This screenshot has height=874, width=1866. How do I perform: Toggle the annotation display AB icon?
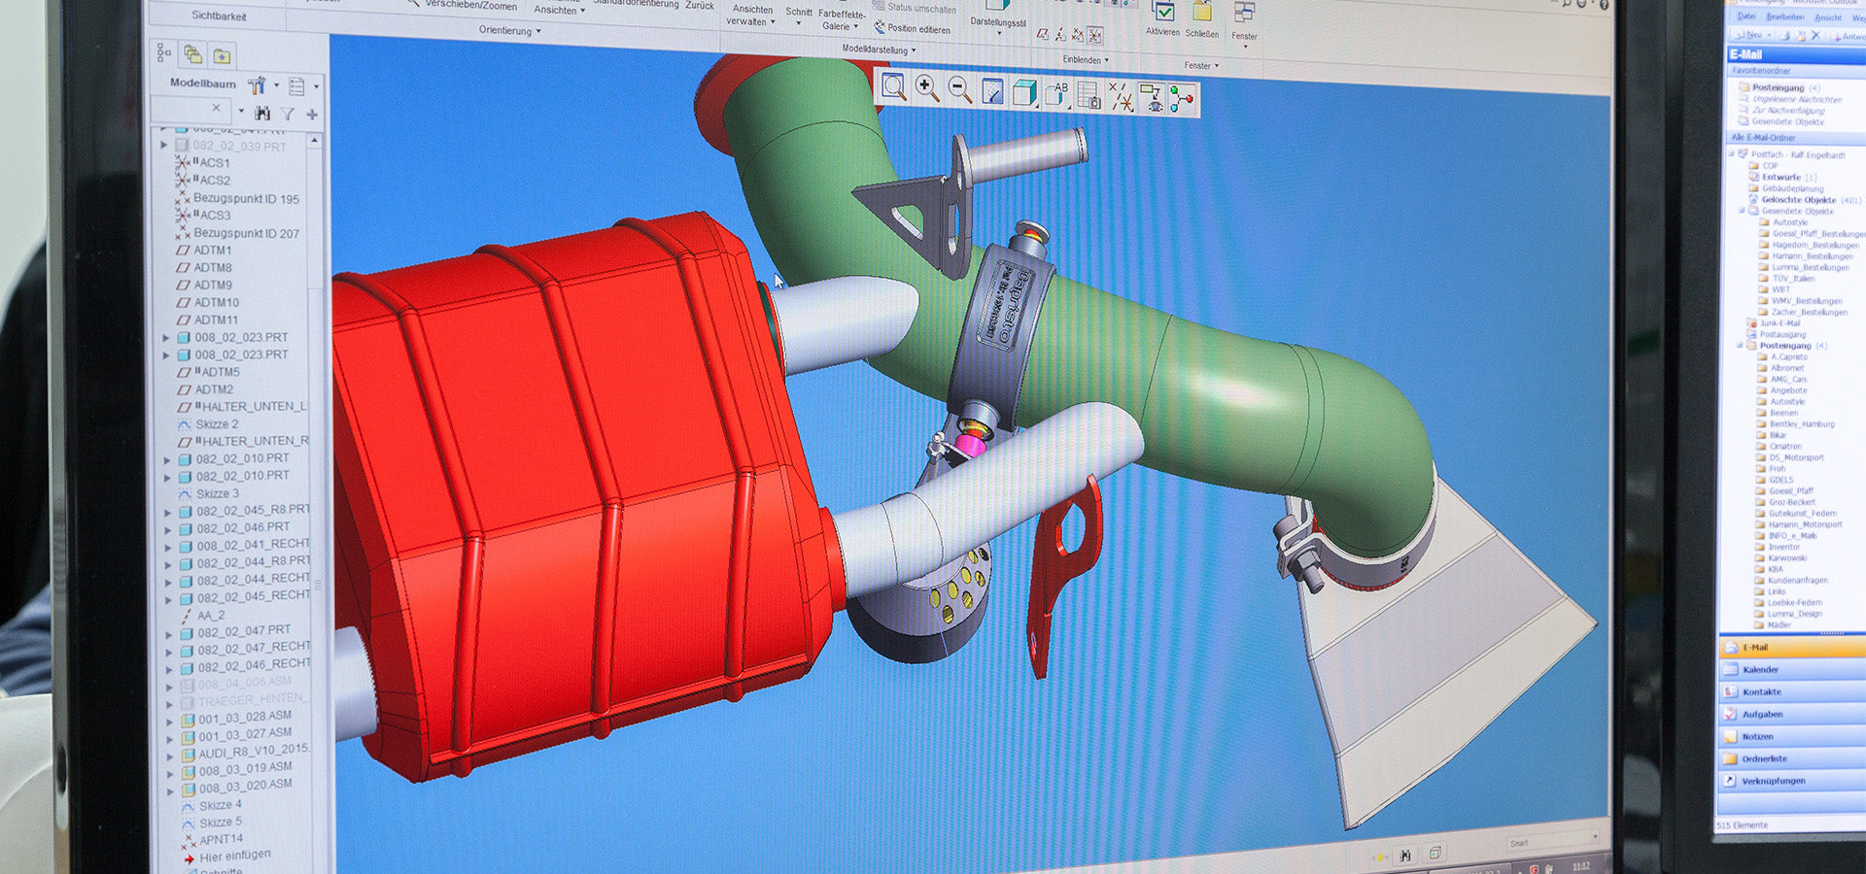1056,94
